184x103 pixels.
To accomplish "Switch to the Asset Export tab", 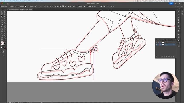I will [163, 40].
